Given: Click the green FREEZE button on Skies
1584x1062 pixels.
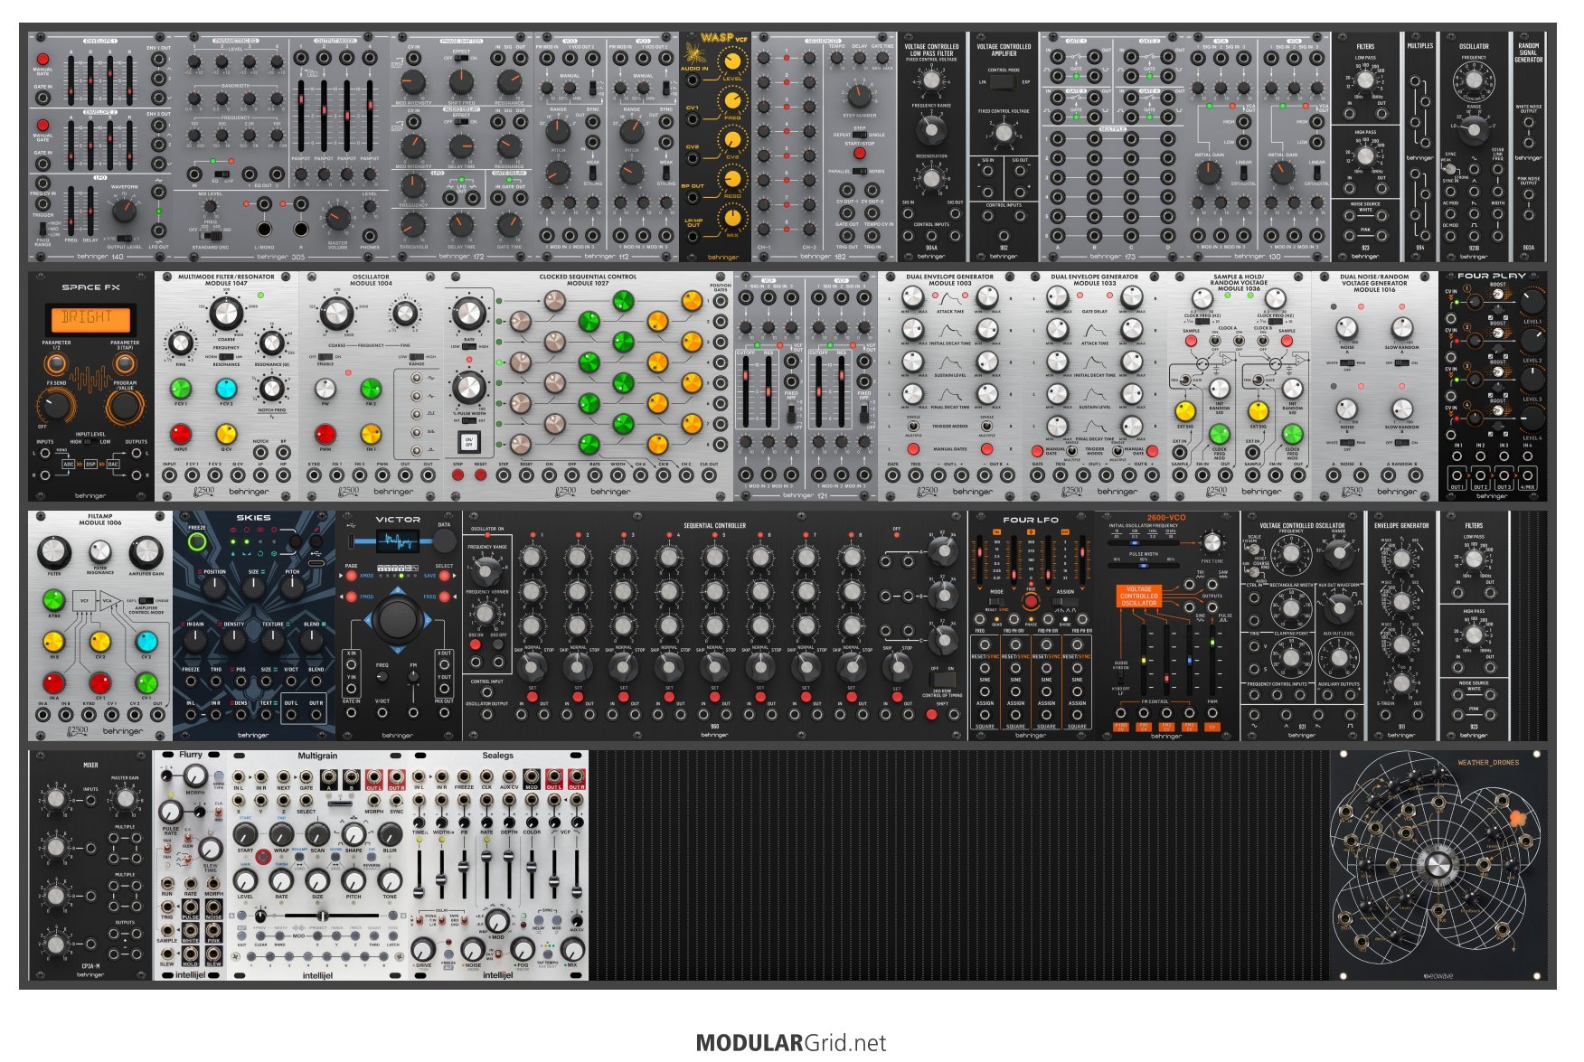Looking at the screenshot, I should 196,542.
